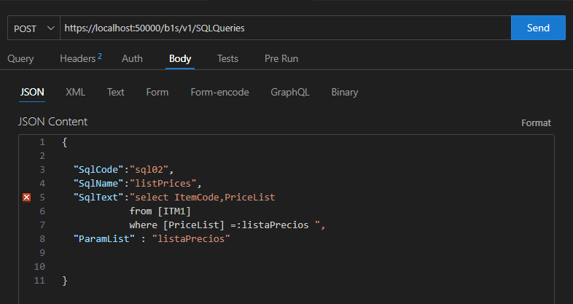Click the red error icon on line 5
Viewport: 573px width, 304px height.
[27, 198]
